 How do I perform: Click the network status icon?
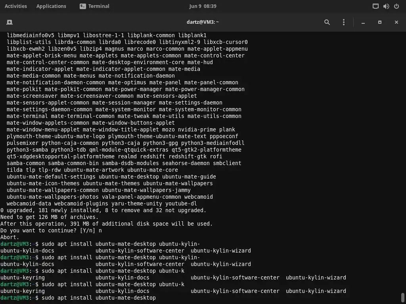coord(375,6)
